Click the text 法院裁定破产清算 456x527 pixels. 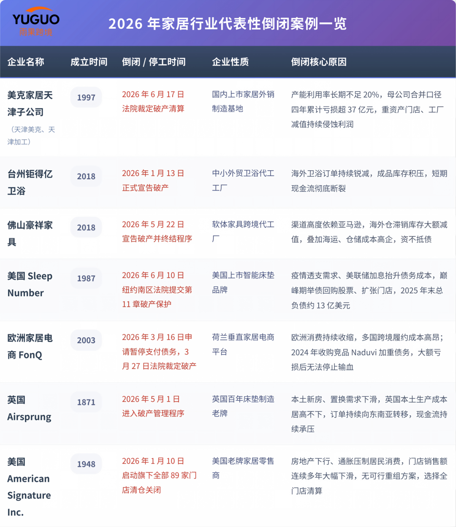coord(153,109)
